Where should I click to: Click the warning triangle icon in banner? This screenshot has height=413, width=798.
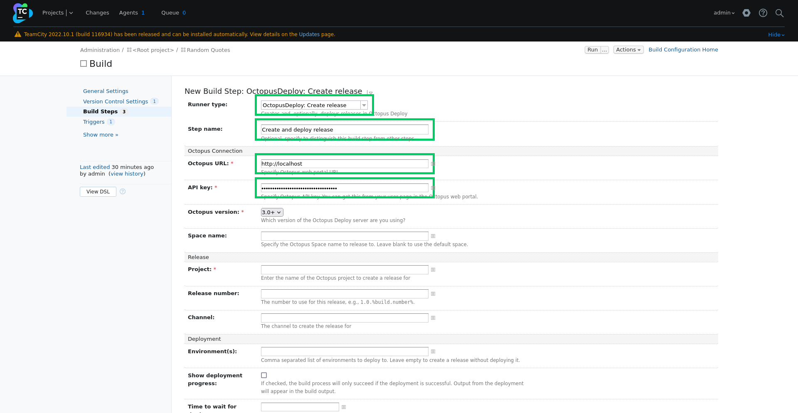pyautogui.click(x=18, y=34)
